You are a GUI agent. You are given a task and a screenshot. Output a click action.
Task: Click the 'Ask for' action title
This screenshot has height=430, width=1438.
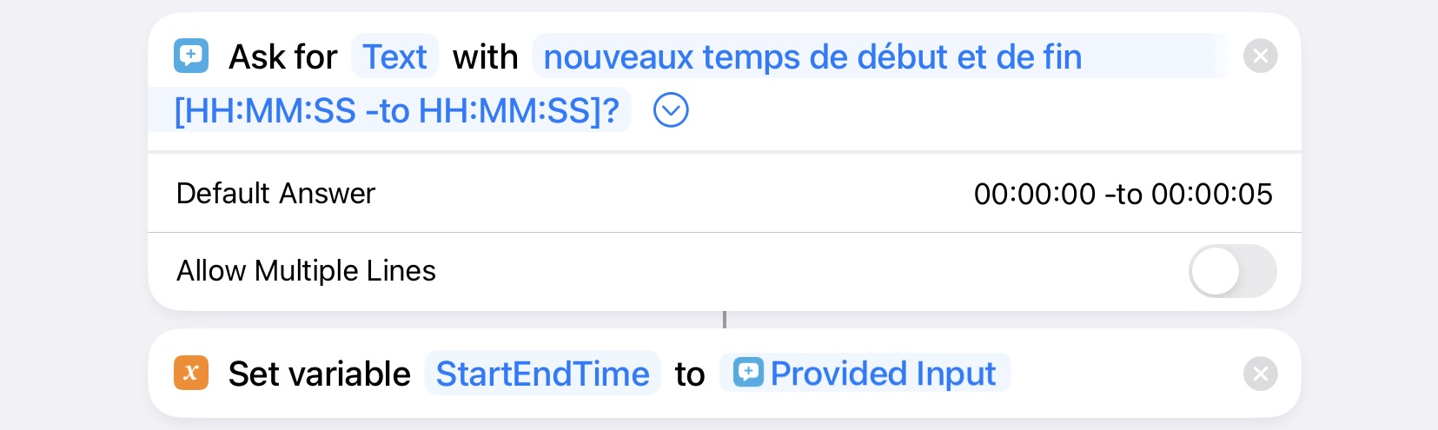pyautogui.click(x=282, y=57)
